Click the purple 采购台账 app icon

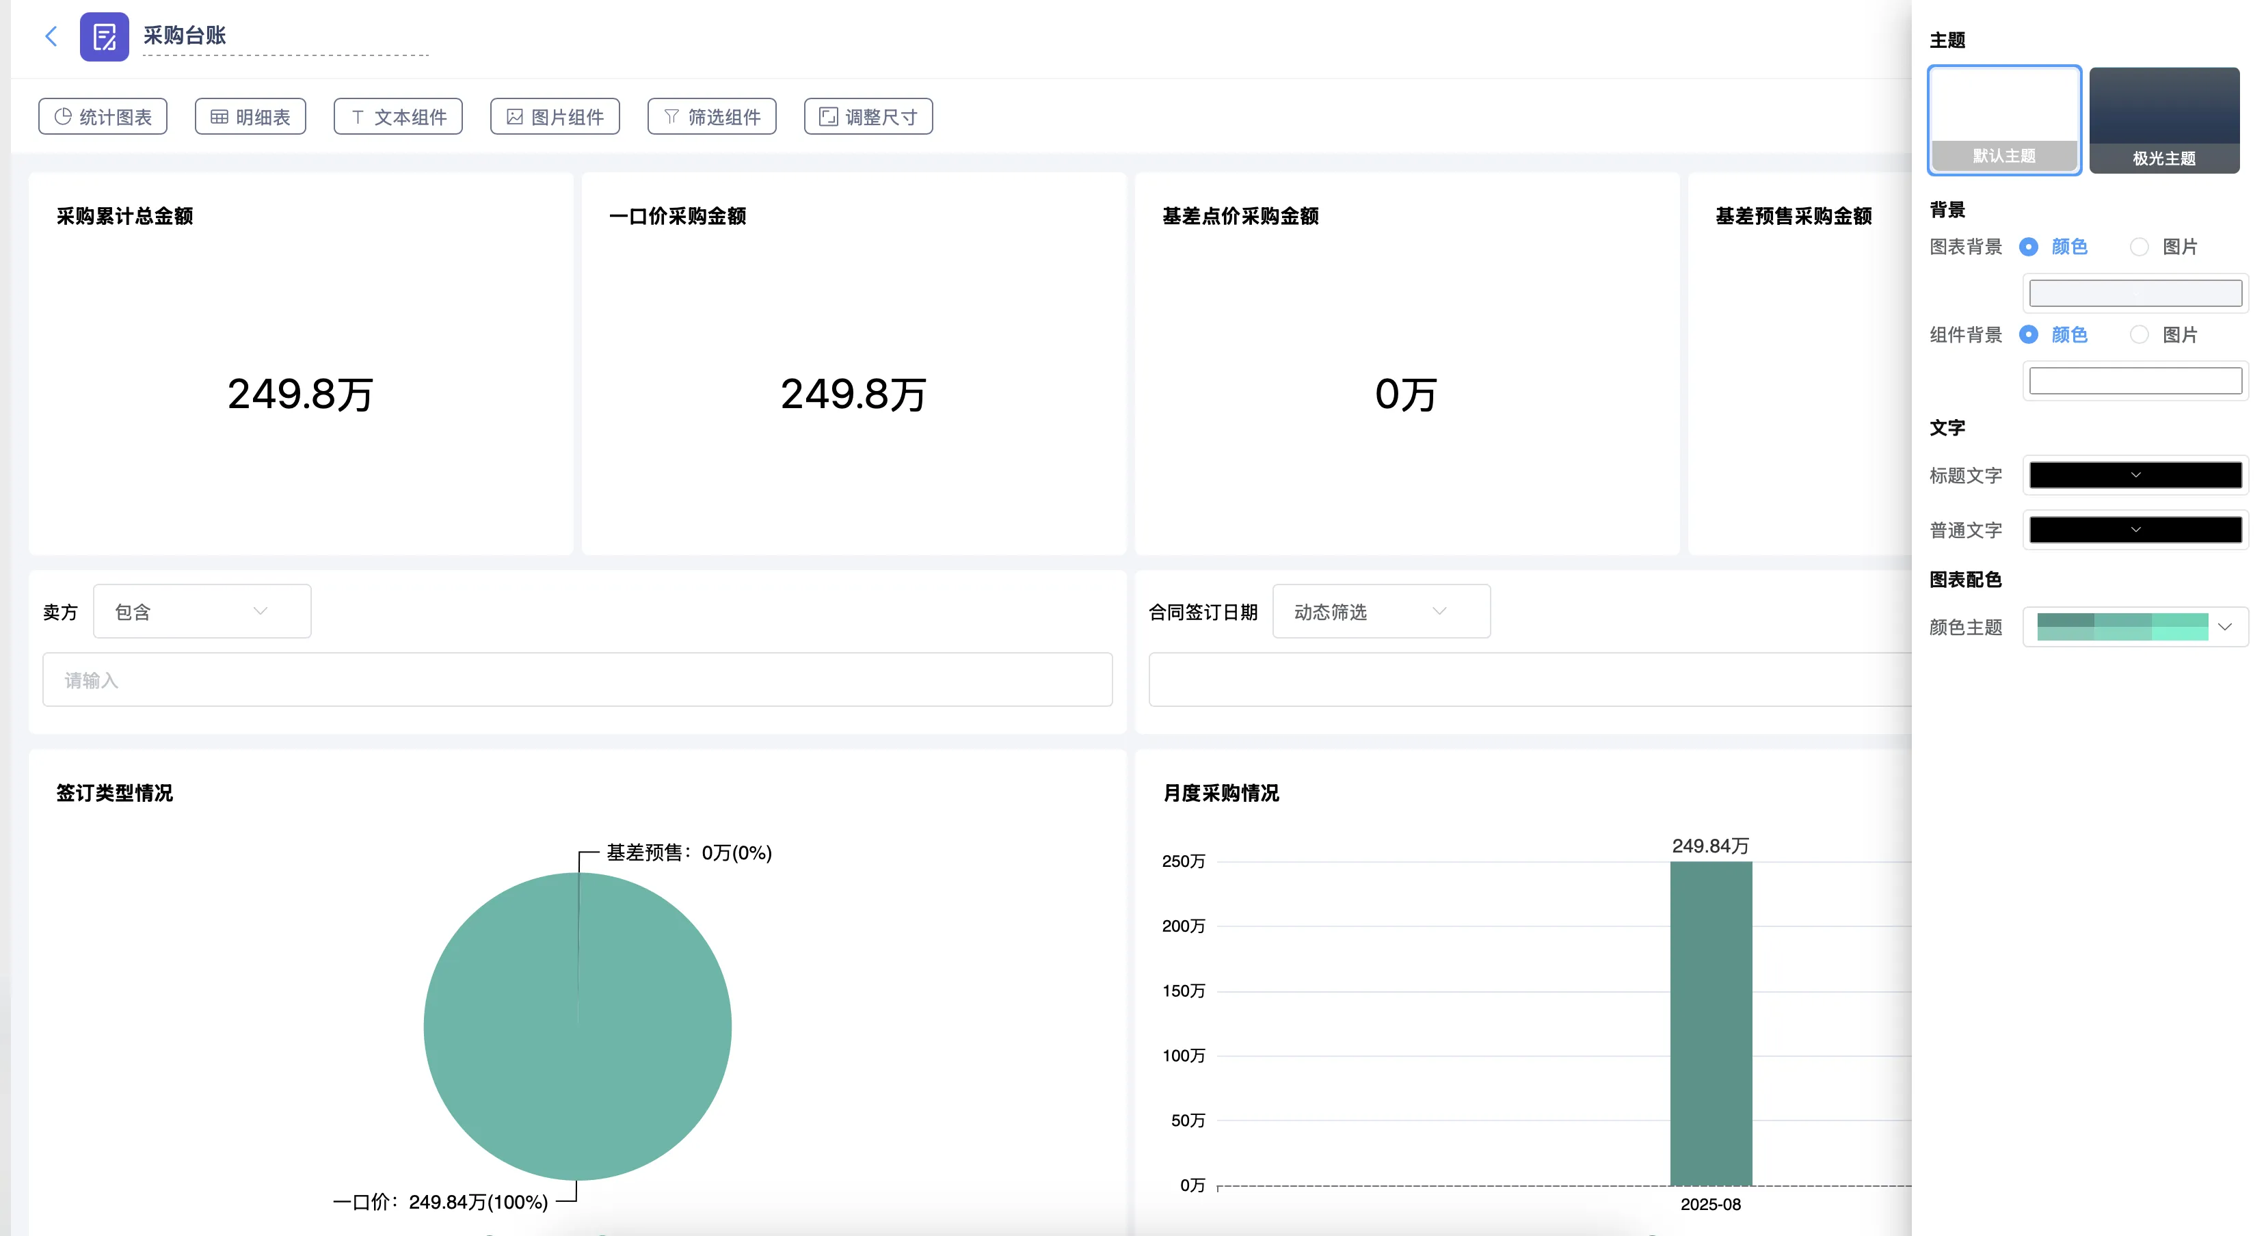click(104, 37)
